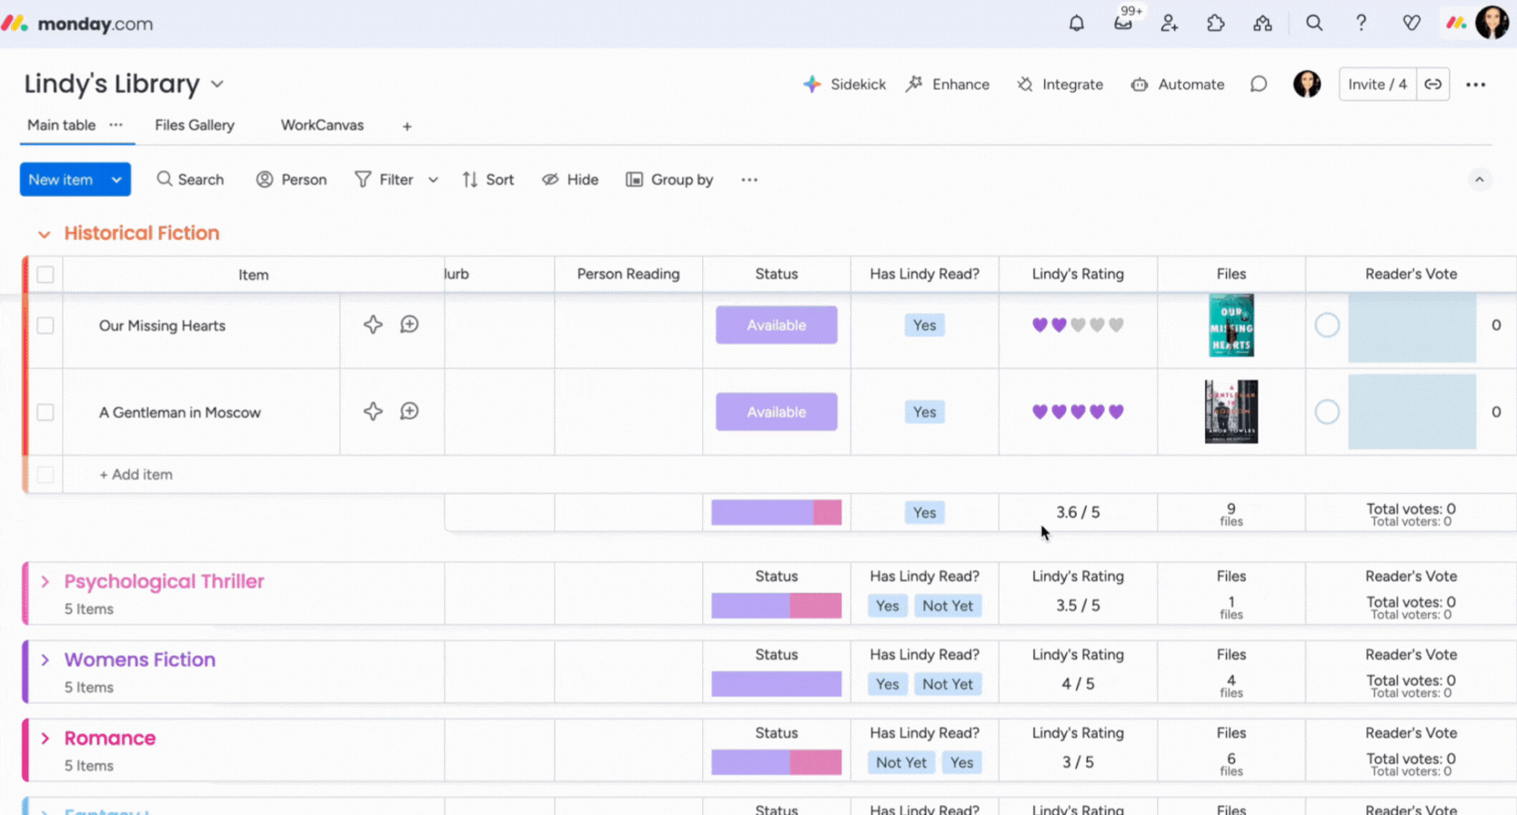Image resolution: width=1517 pixels, height=815 pixels.
Task: Expand the Psychological Thriller group
Action: point(45,581)
